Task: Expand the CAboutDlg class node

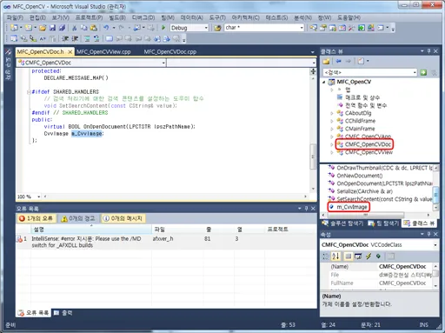Action: (332, 113)
